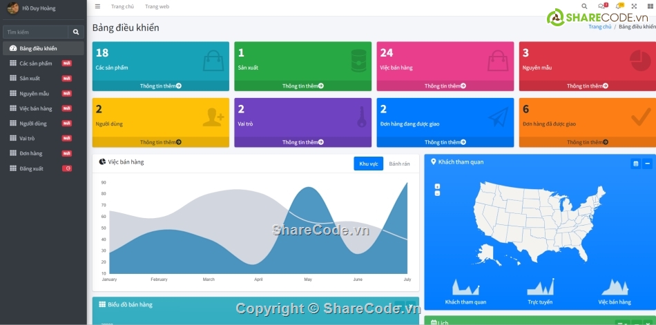Open the messages chat icon
The height and width of the screenshot is (325, 656).
[601, 6]
